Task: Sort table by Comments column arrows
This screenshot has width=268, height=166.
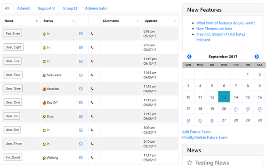Action: [x=138, y=21]
